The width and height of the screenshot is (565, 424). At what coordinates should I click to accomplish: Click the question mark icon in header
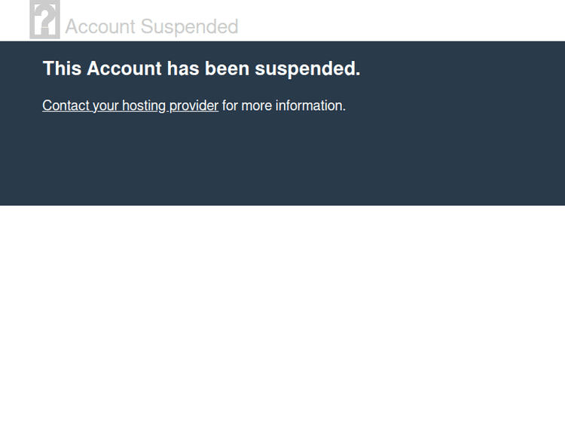(44, 20)
